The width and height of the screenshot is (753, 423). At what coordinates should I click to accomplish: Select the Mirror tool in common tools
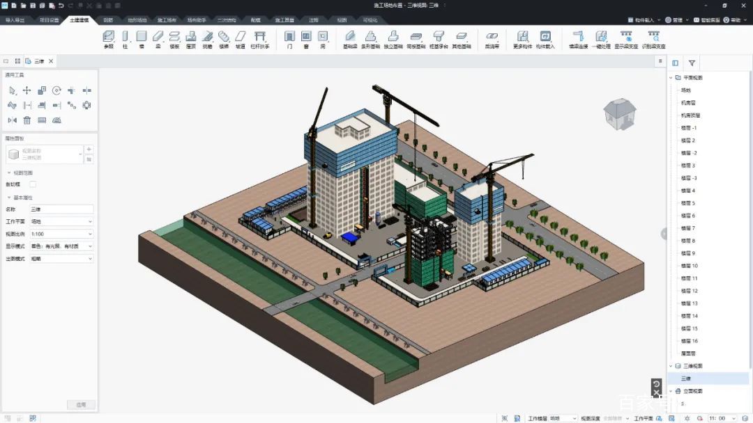click(x=12, y=120)
